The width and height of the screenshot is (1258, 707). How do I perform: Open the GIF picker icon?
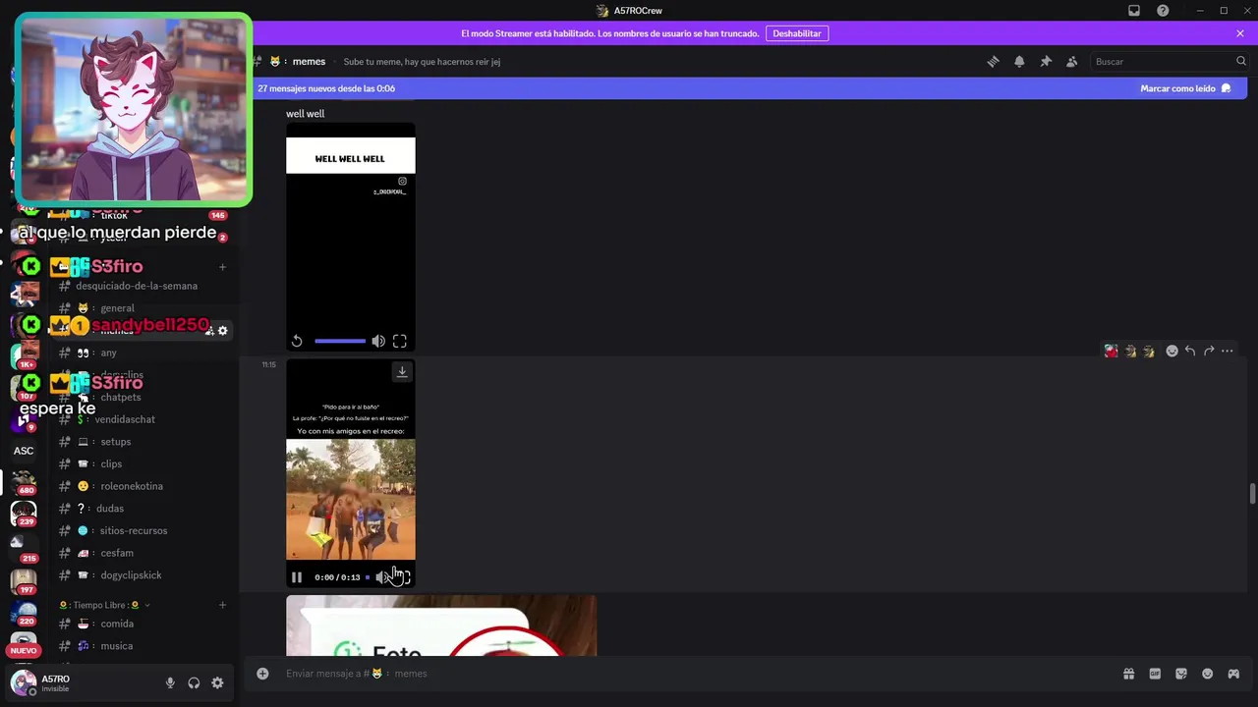[x=1155, y=674]
